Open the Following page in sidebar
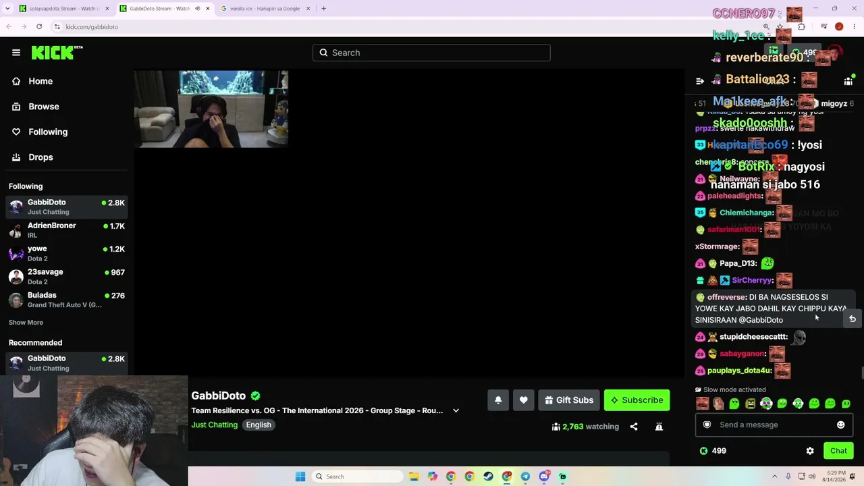The image size is (864, 486). click(x=47, y=132)
